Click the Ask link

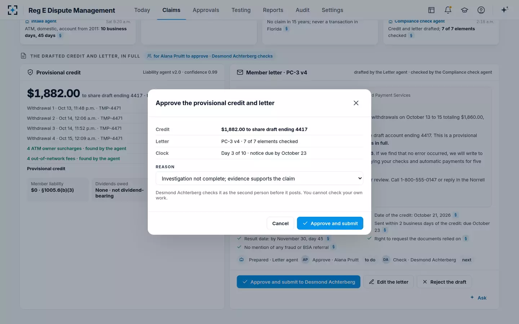[x=478, y=298]
